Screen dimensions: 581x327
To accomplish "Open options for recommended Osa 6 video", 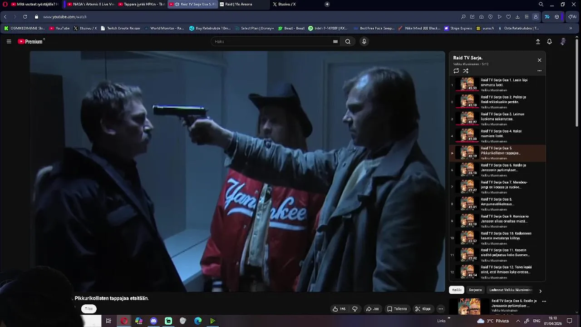I will click(544, 301).
